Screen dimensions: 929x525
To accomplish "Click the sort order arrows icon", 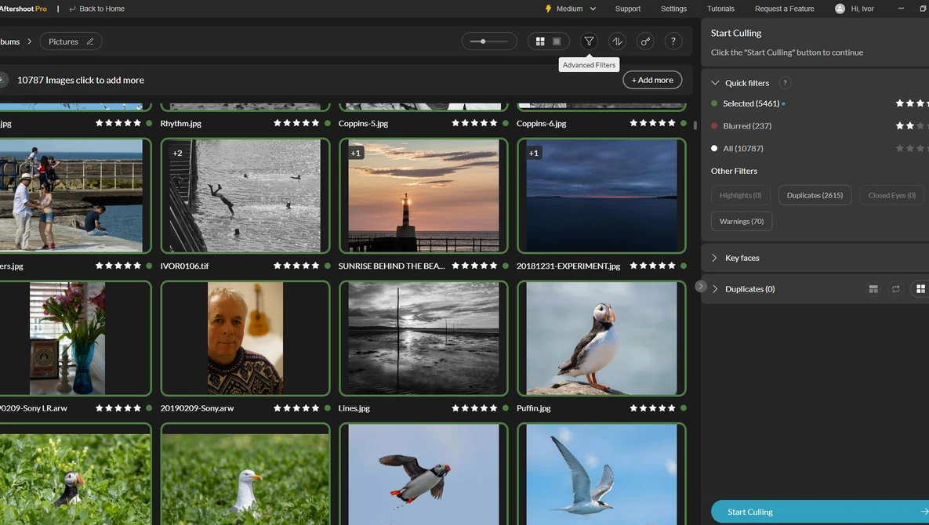I will (617, 42).
